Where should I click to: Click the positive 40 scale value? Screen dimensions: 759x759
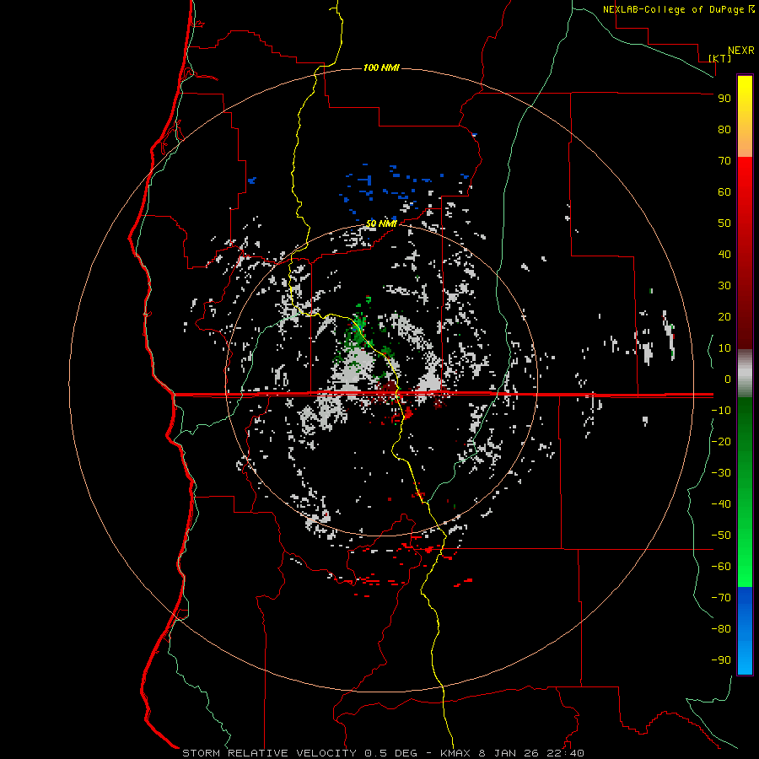pyautogui.click(x=724, y=255)
